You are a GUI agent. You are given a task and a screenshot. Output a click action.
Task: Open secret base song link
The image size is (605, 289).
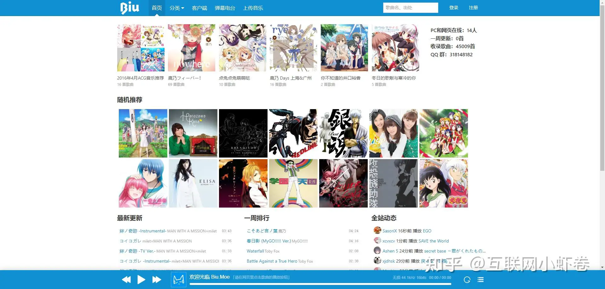455,251
